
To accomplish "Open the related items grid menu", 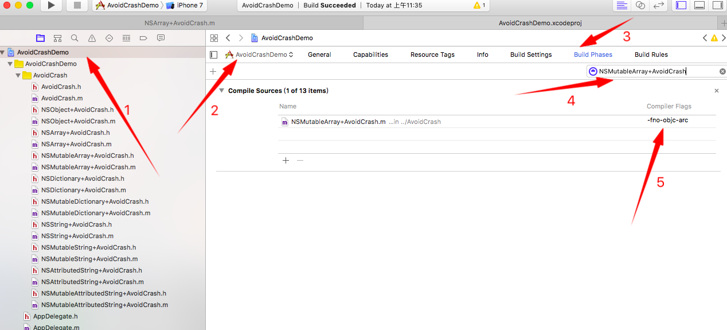I will tap(214, 38).
